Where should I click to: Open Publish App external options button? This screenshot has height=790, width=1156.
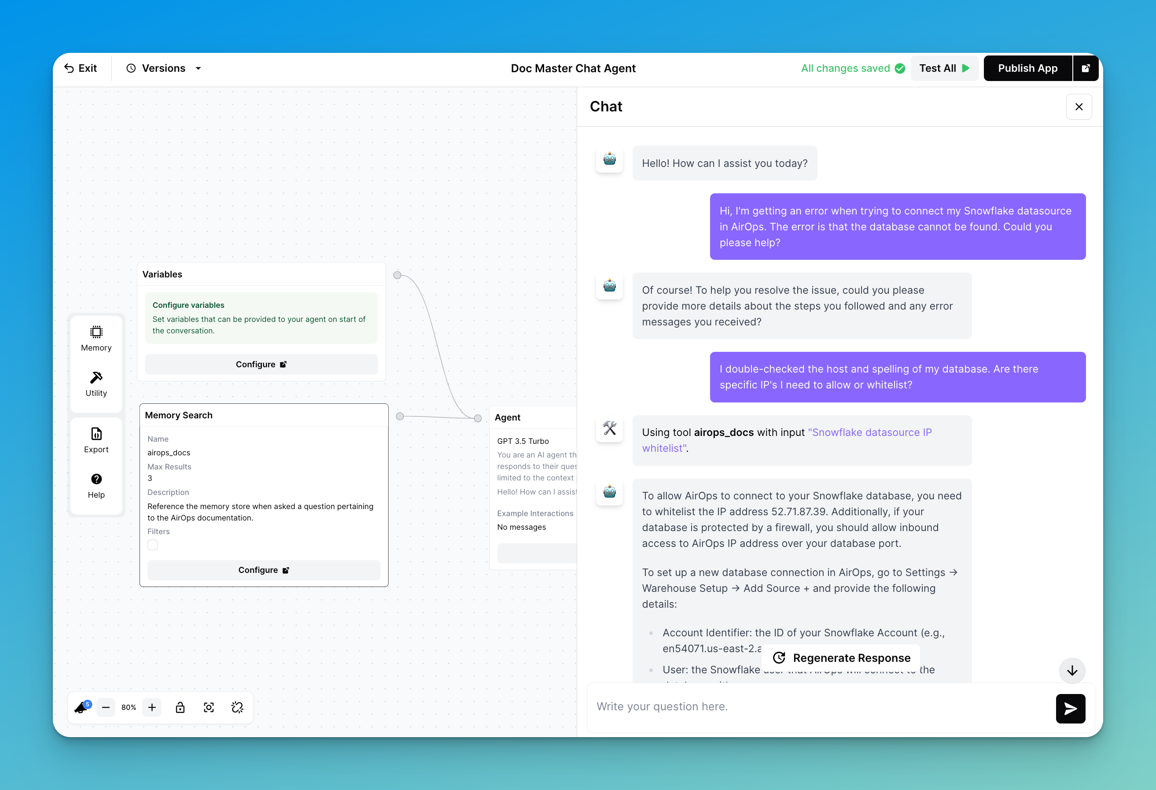coord(1086,68)
